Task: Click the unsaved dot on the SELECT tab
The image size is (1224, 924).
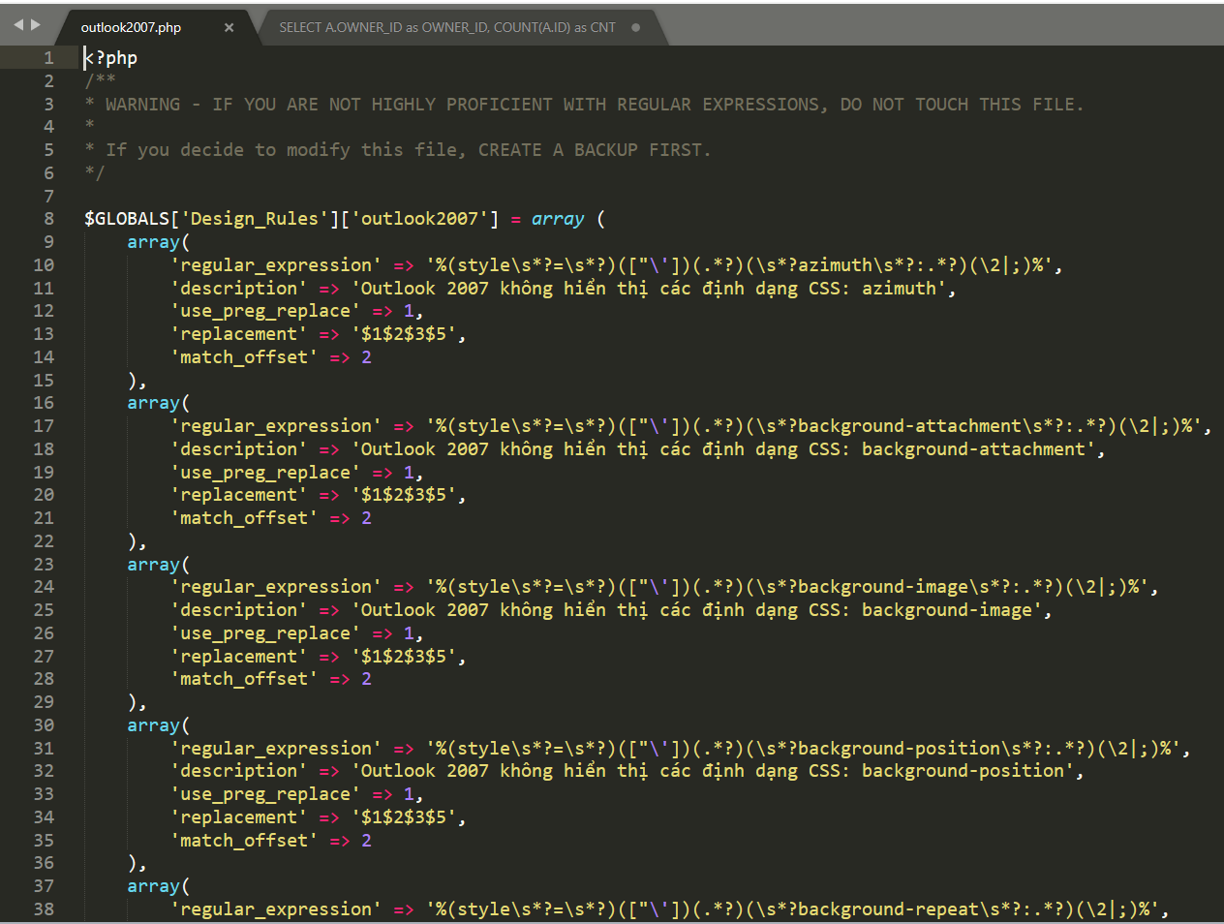Action: 635,27
